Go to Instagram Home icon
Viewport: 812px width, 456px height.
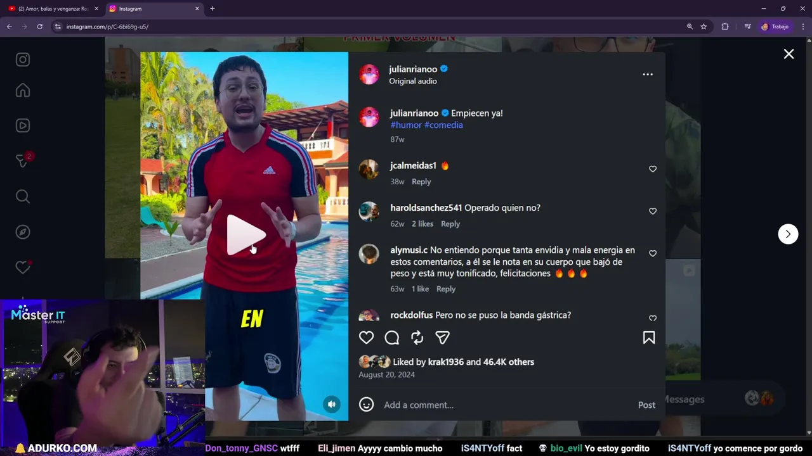click(x=23, y=91)
